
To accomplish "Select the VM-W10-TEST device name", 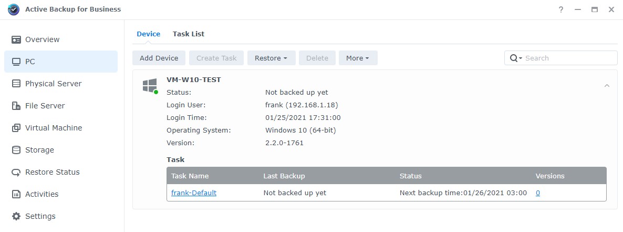I will pyautogui.click(x=194, y=79).
